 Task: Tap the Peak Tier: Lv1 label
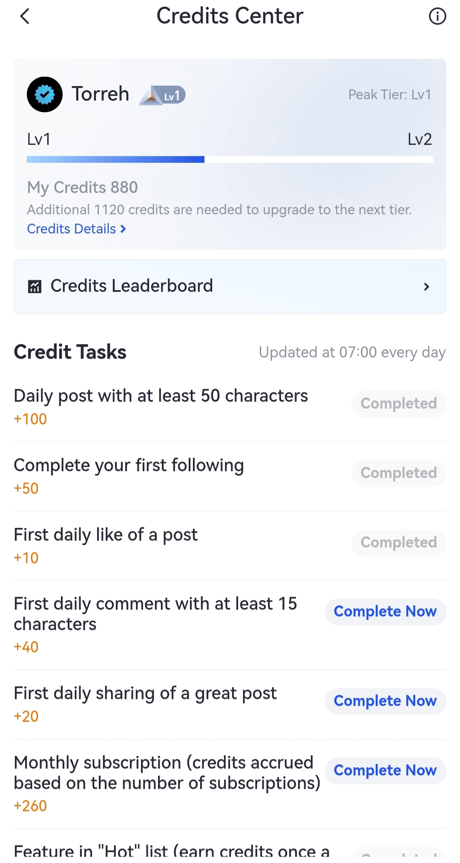coord(390,95)
